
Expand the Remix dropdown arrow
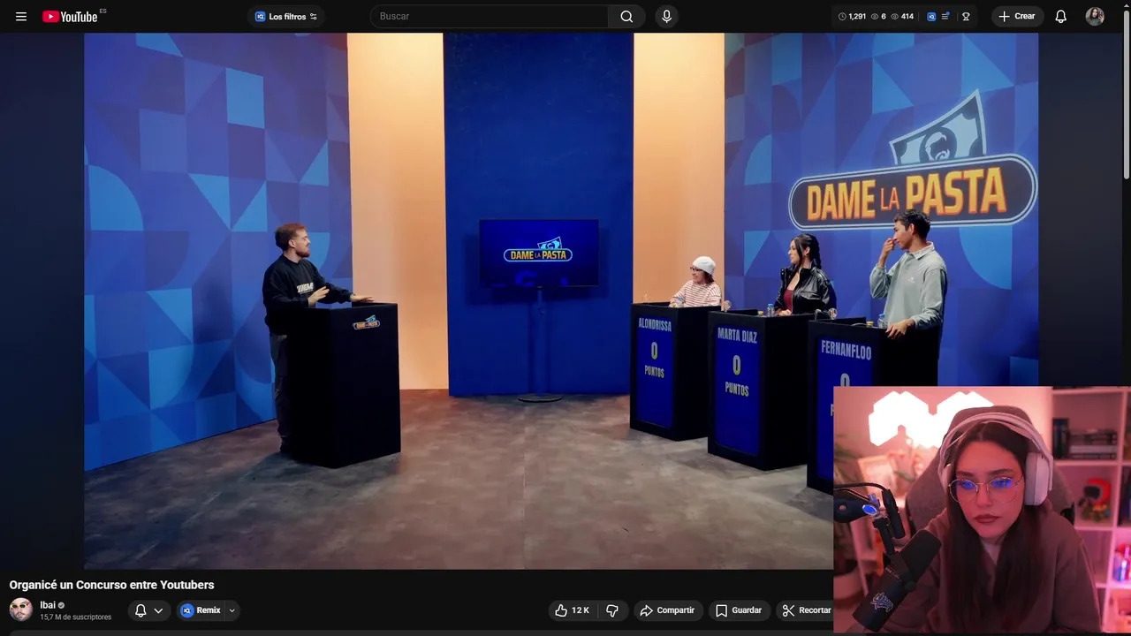[x=232, y=610]
